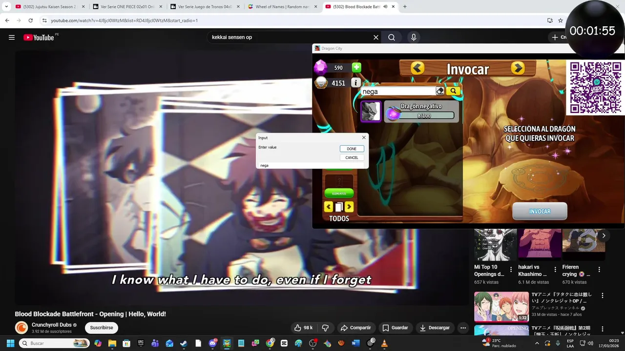
Task: Search dragons with the yellow magnifier button
Action: tap(453, 91)
